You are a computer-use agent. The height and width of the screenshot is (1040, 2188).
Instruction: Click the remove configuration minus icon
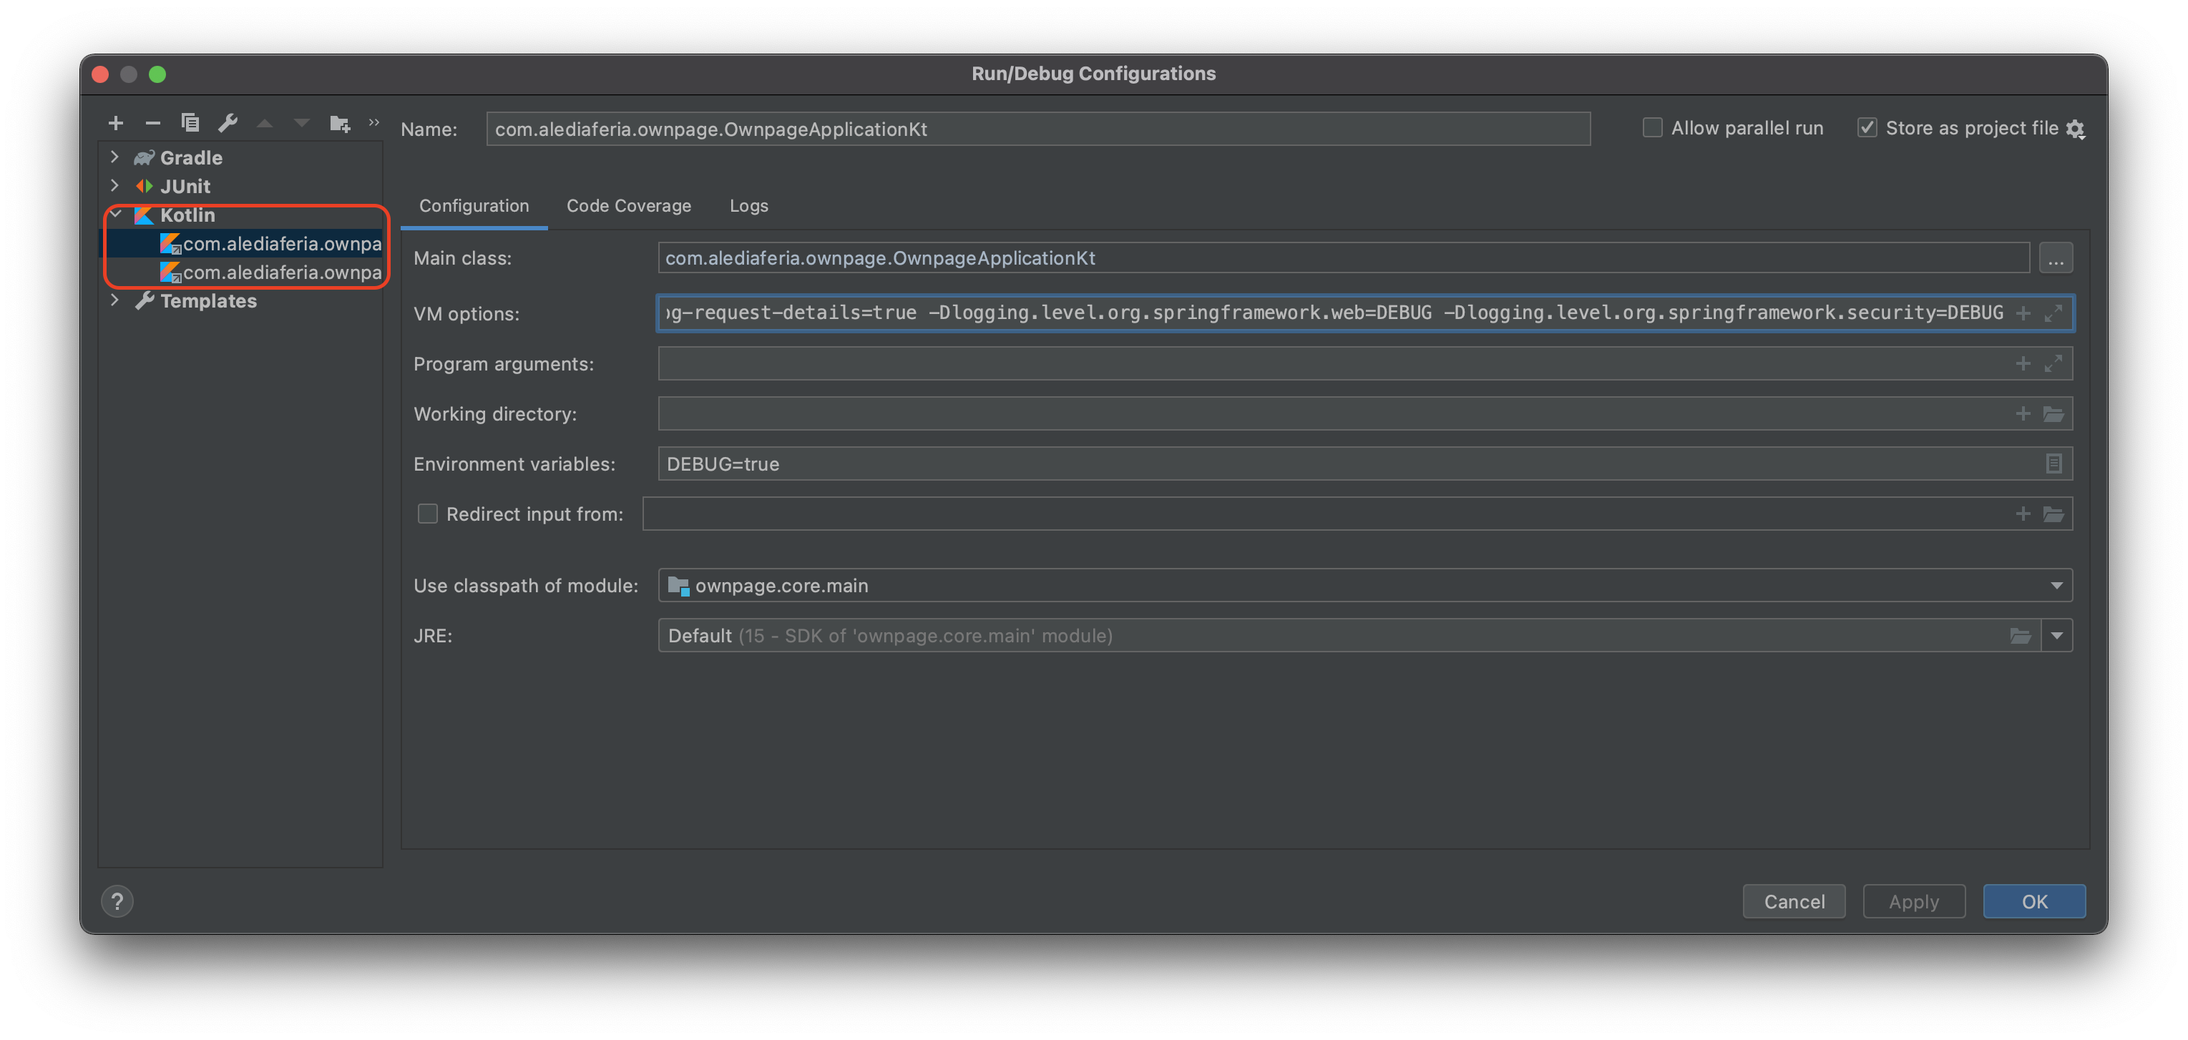[x=153, y=123]
